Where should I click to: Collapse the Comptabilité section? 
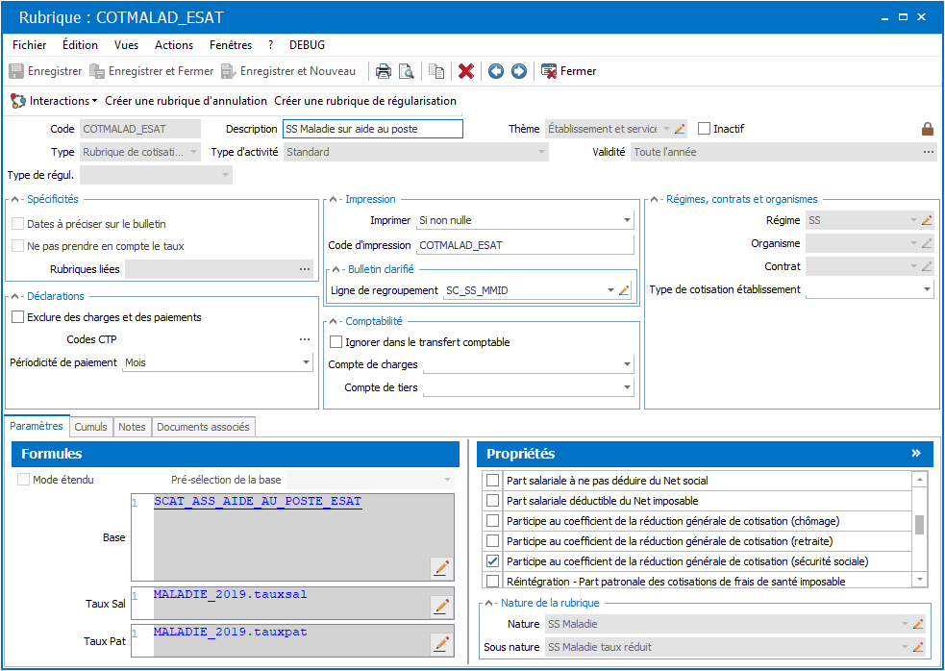tap(334, 321)
